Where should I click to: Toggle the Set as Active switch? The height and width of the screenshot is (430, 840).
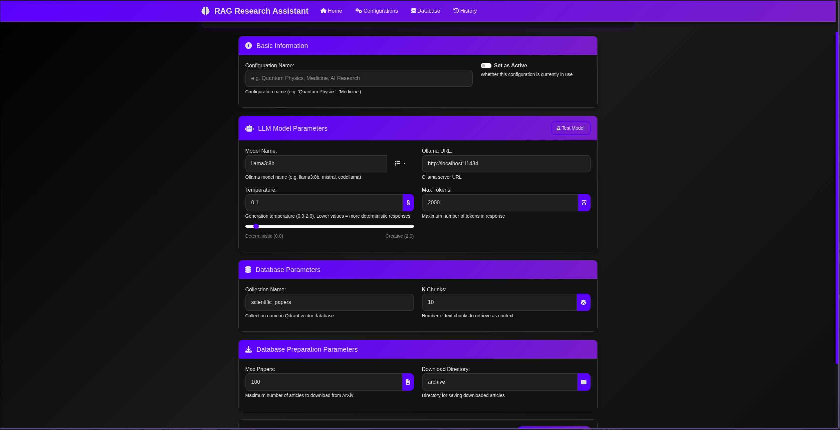pos(486,66)
